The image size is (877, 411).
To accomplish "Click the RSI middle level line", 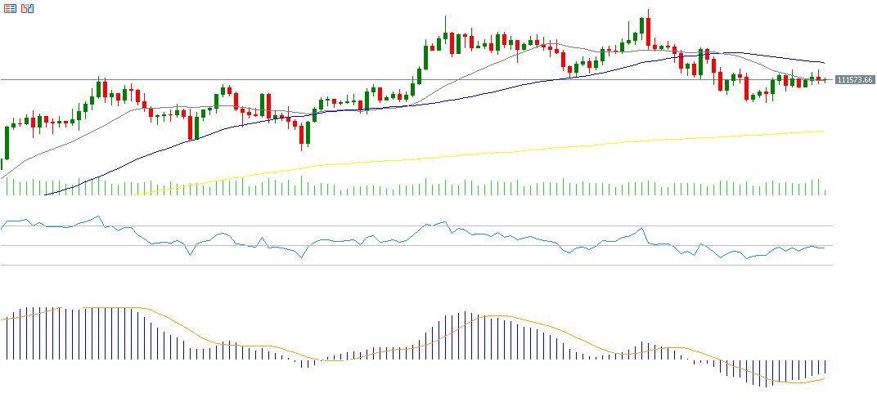I will click(x=409, y=245).
